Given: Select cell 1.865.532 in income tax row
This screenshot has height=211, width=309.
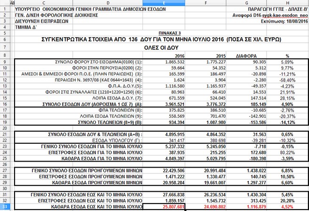Looking at the screenshot, I should click(164, 62).
